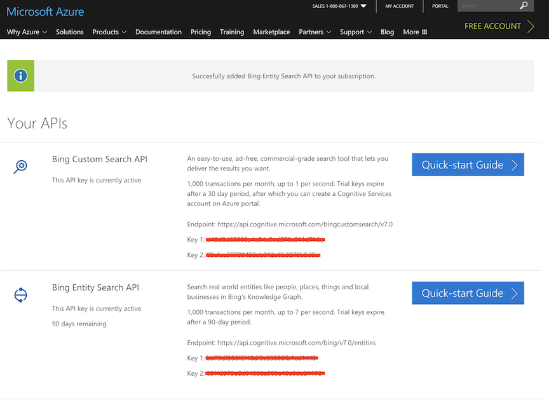549x400 pixels.
Task: Click the arrow on Custom Search Quick-start button
Action: tap(514, 165)
